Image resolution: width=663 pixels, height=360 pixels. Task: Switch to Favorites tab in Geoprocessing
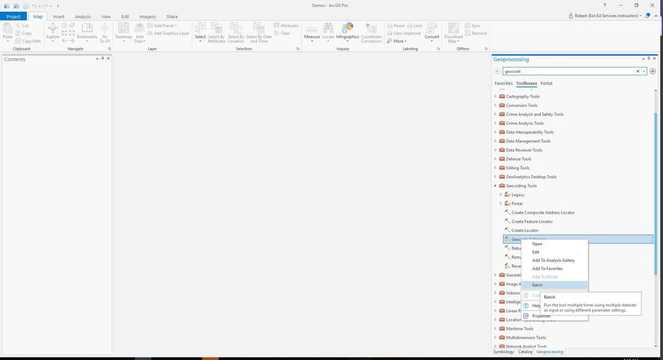503,84
